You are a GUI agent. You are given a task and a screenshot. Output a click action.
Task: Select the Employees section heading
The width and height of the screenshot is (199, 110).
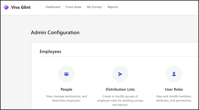(x=50, y=52)
